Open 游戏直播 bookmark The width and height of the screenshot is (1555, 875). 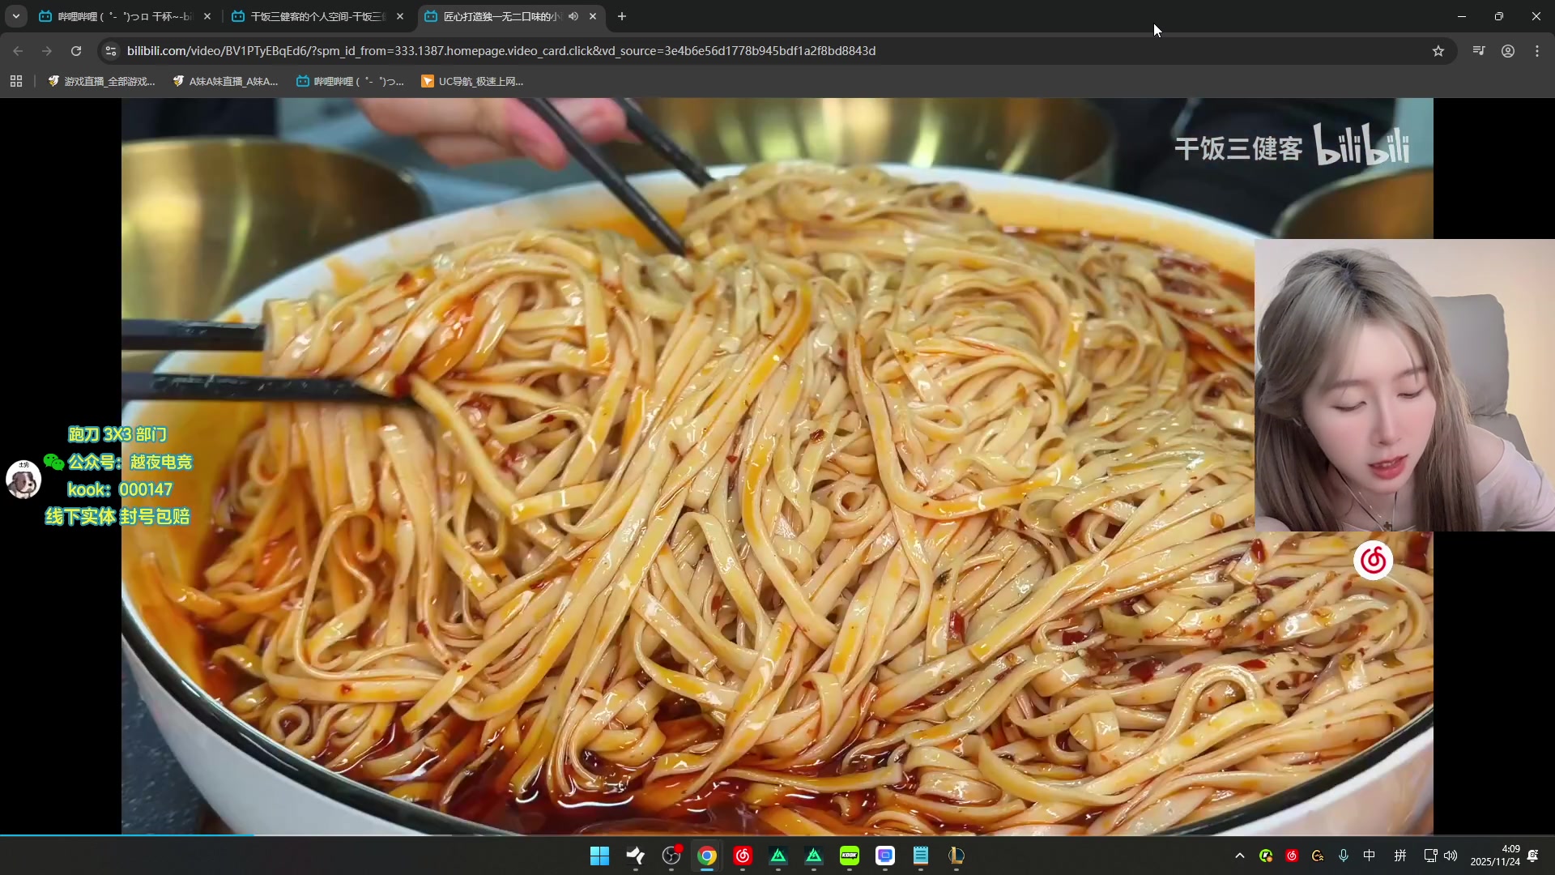101,81
